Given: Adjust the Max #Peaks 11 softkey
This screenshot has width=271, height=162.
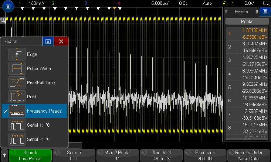Looking at the screenshot, I should tap(118, 155).
